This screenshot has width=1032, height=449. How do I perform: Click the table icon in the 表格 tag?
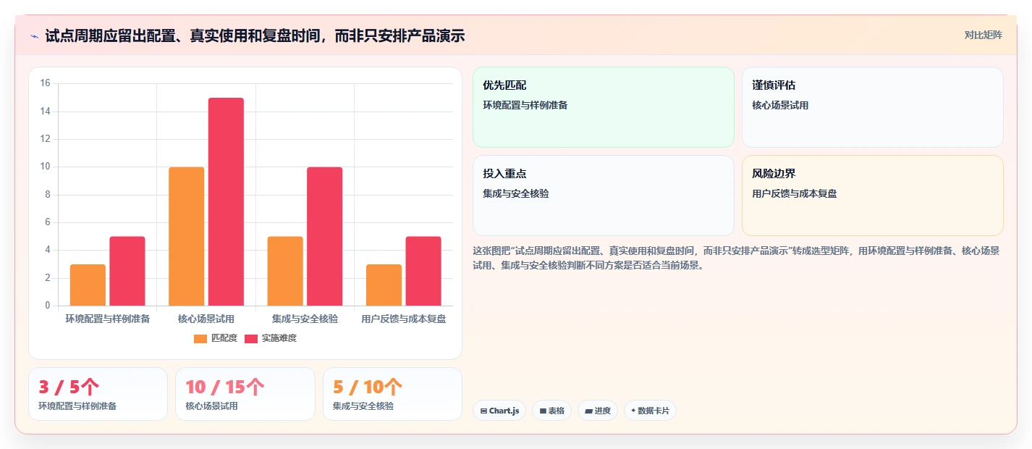(543, 411)
